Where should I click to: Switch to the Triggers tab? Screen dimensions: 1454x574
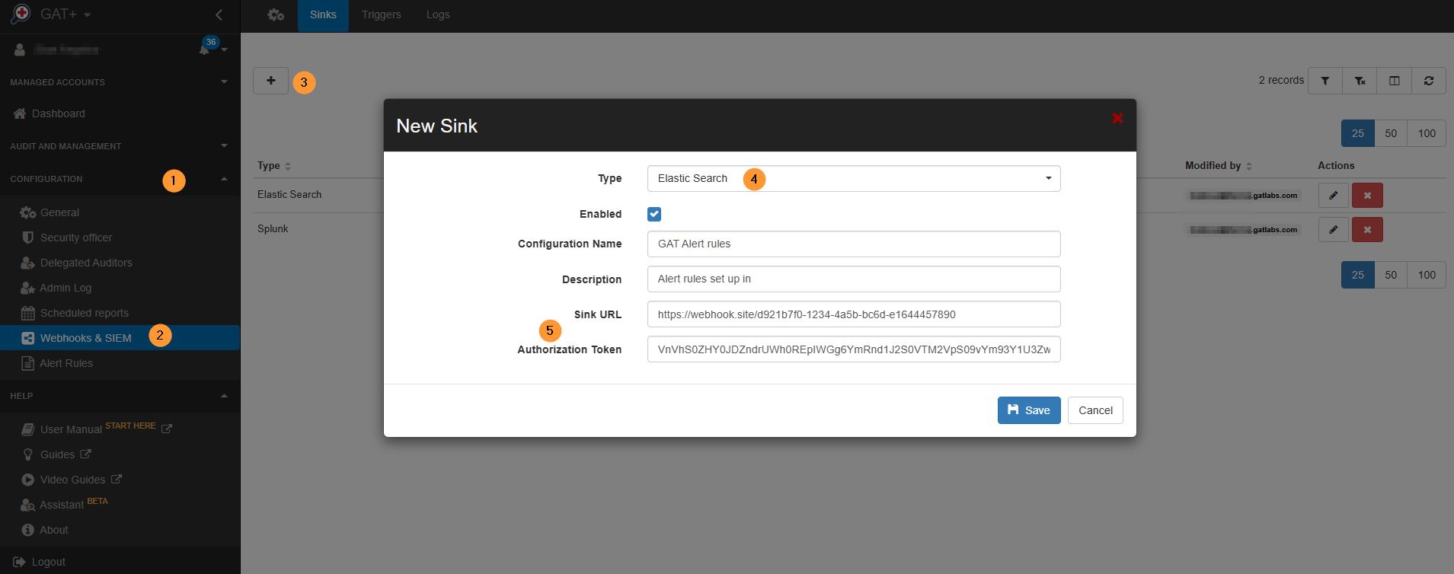point(382,15)
